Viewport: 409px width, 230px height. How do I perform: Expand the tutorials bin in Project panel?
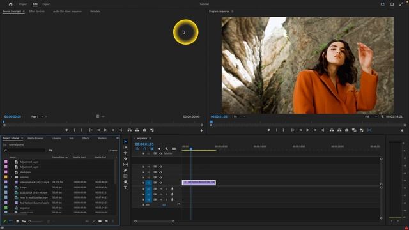(x=12, y=177)
